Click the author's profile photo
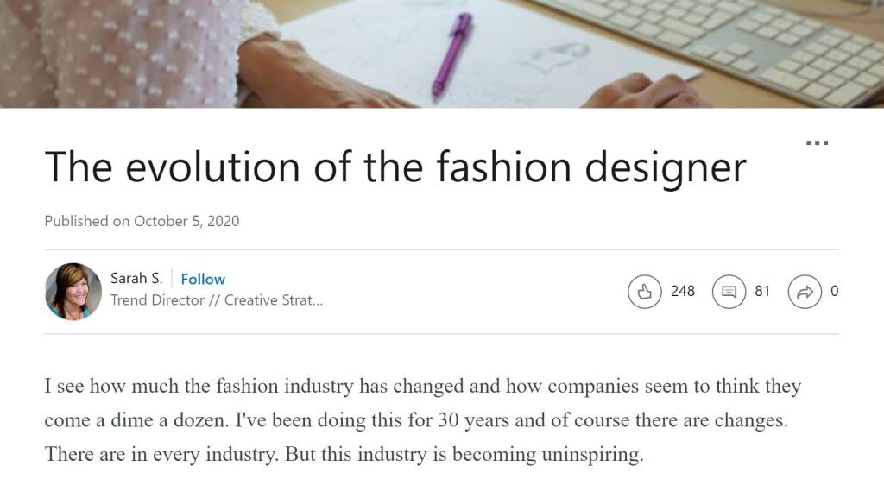The width and height of the screenshot is (884, 479). click(73, 292)
